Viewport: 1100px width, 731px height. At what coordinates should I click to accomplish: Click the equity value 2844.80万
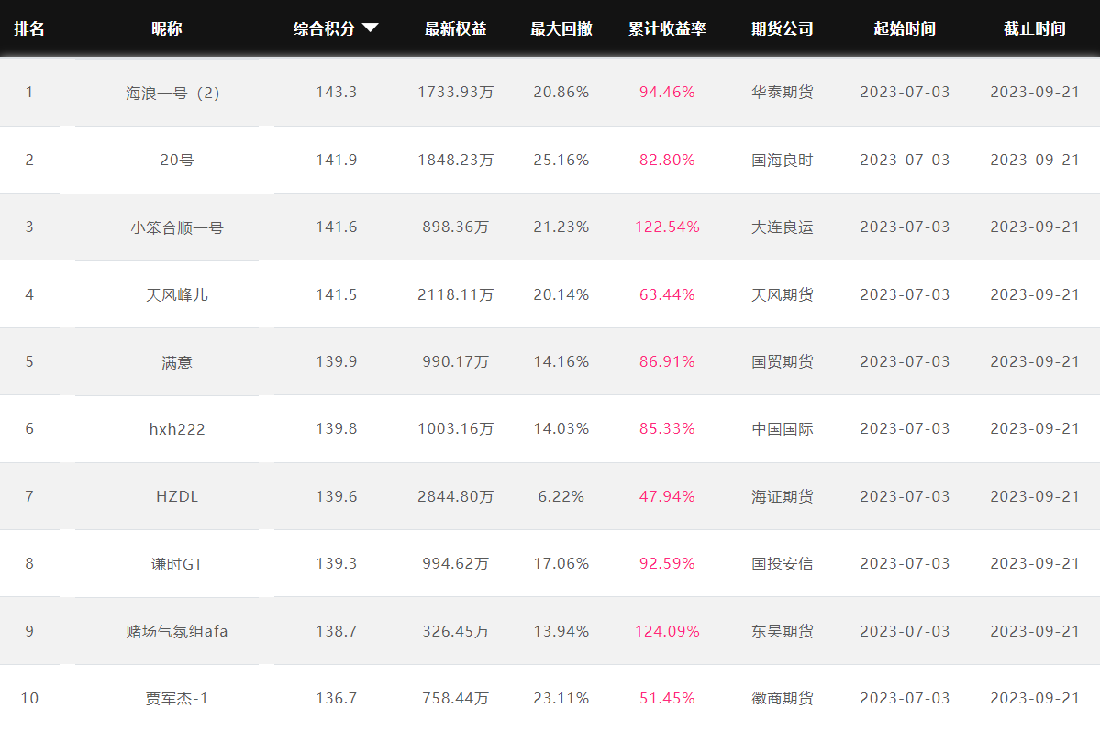455,497
